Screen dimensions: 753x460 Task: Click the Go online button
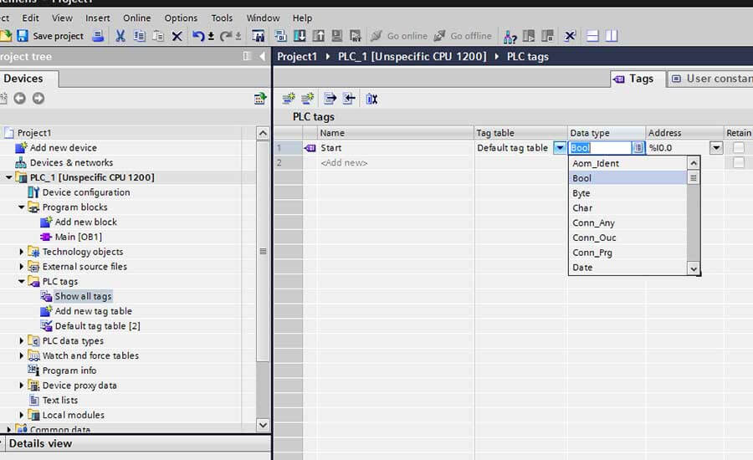pyautogui.click(x=399, y=36)
